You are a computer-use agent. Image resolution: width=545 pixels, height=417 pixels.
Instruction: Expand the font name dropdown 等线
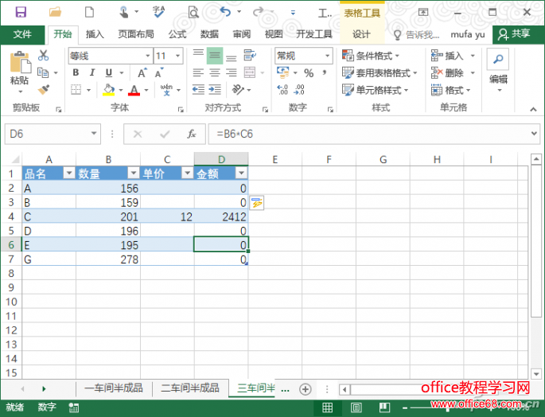coord(146,56)
